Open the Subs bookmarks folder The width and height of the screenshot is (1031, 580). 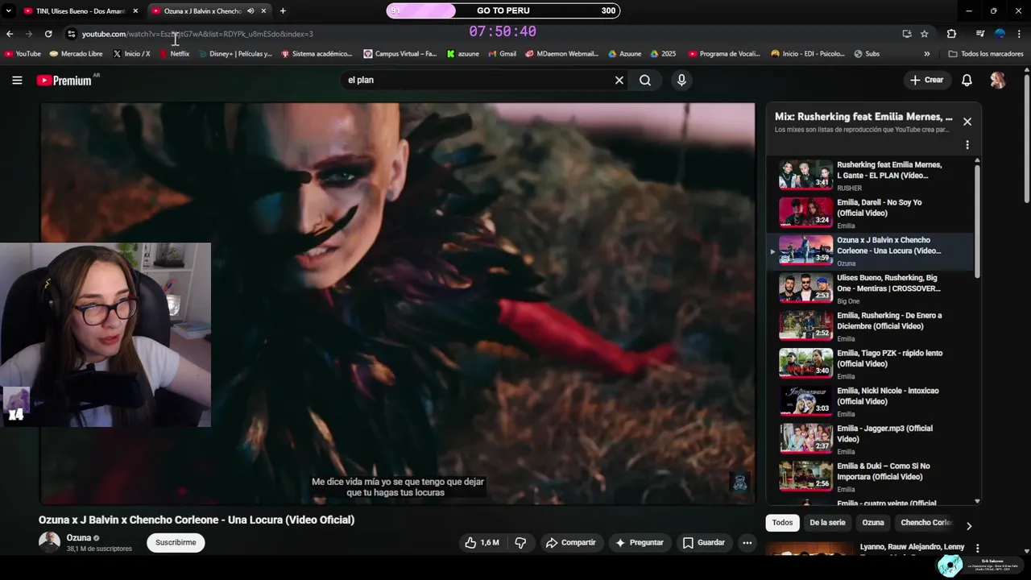[866, 54]
